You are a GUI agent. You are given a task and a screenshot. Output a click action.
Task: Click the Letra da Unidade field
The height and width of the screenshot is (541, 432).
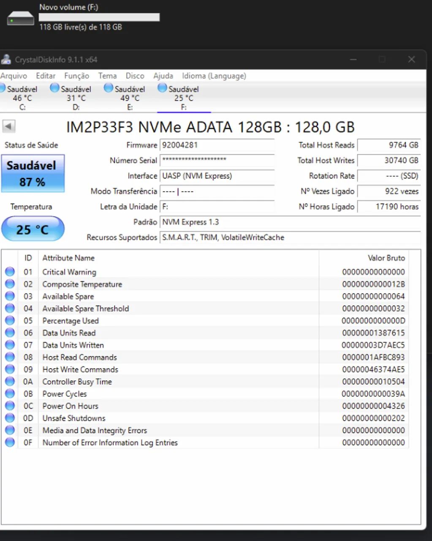[x=217, y=207]
